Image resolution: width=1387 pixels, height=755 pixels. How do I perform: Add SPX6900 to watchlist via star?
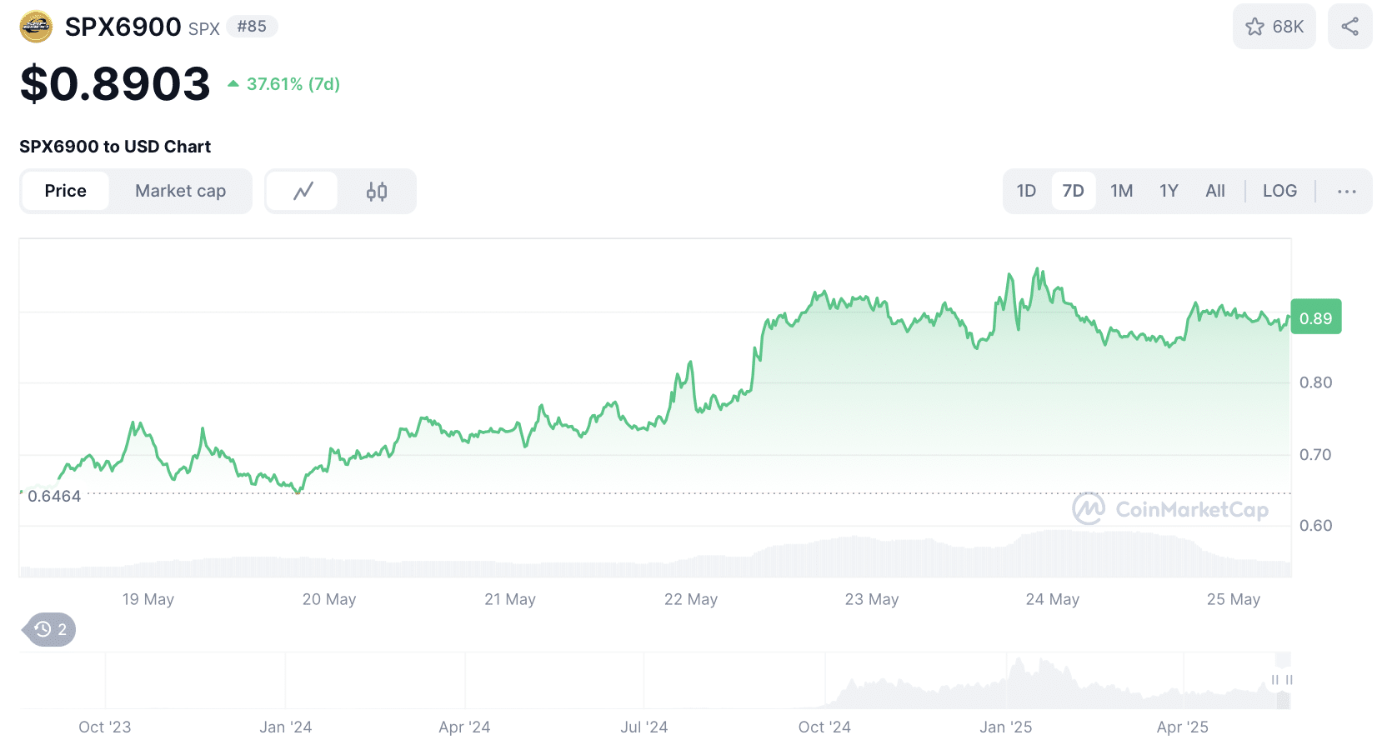[1273, 27]
